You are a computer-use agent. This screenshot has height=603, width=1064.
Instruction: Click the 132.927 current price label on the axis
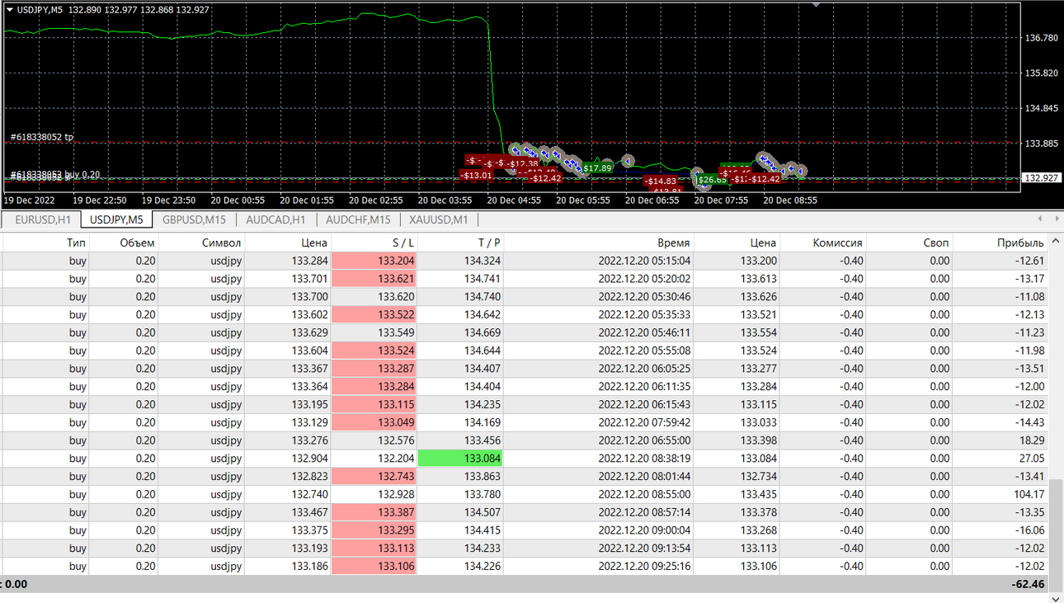coord(1043,177)
